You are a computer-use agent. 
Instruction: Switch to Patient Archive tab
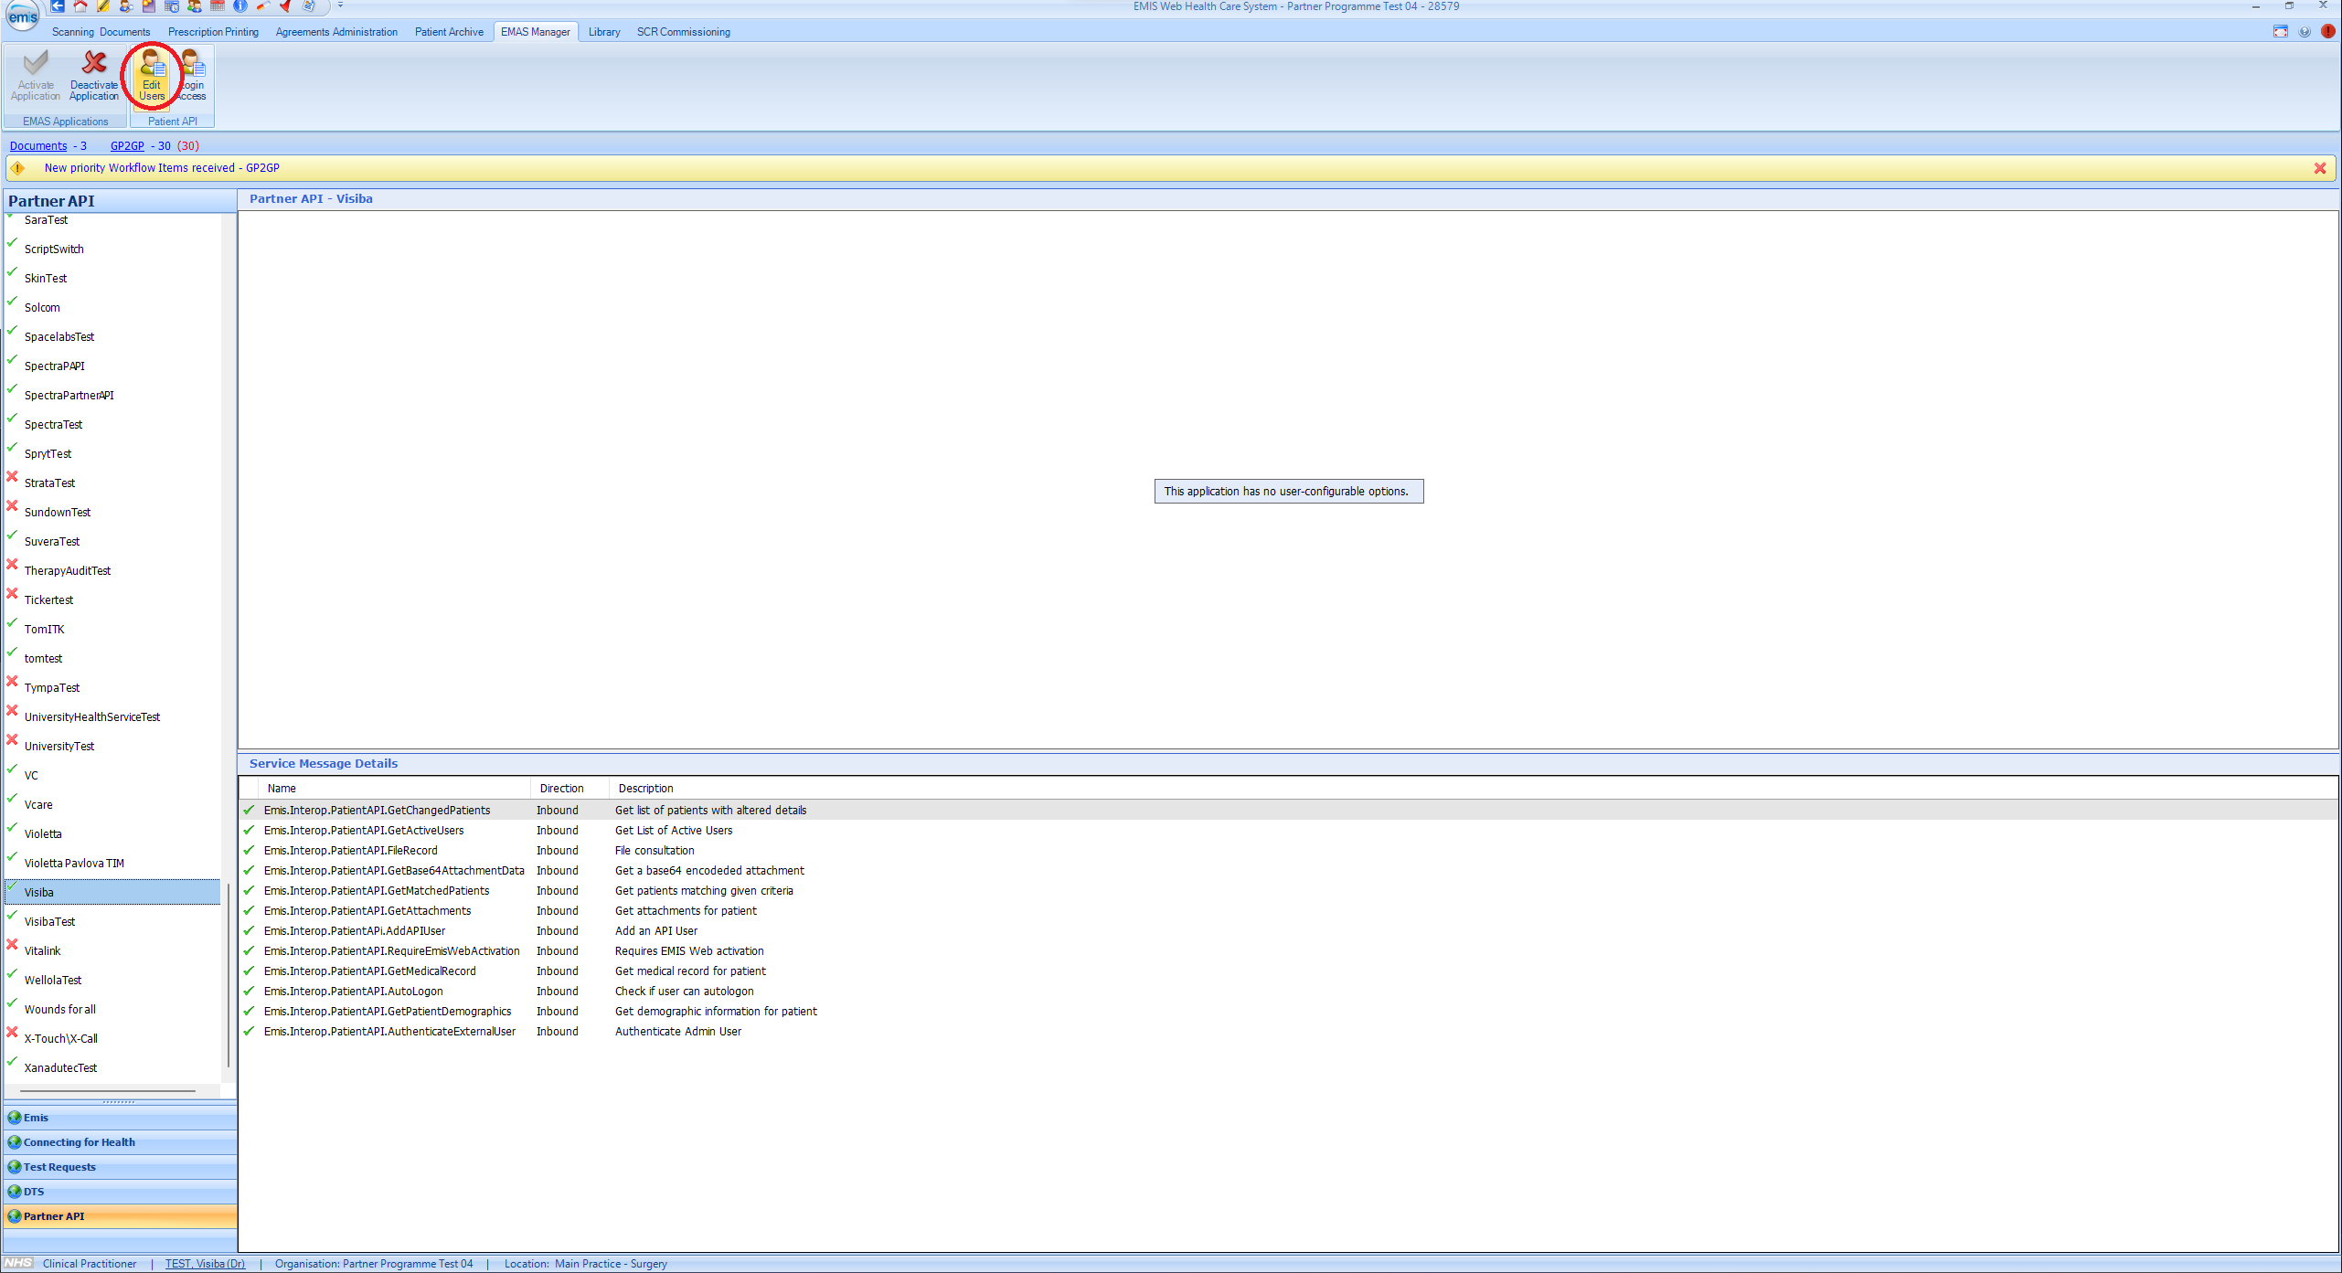click(x=449, y=32)
